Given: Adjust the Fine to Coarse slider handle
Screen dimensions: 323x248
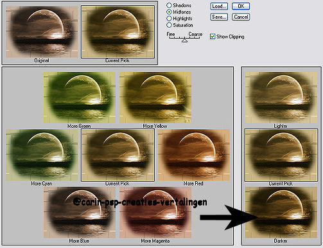Looking at the screenshot, I should pyautogui.click(x=185, y=40).
